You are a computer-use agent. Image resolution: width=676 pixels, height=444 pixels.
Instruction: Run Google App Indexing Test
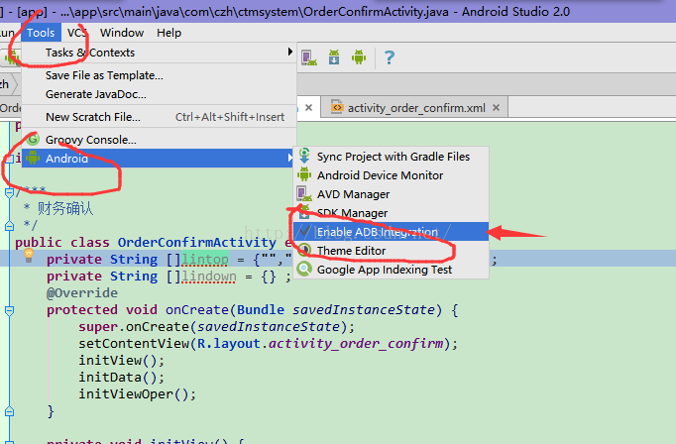coord(391,270)
